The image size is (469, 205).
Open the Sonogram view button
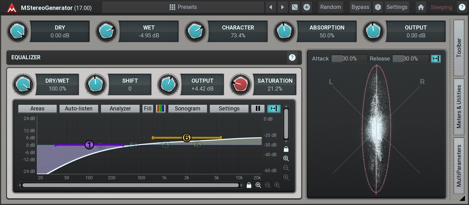point(187,109)
